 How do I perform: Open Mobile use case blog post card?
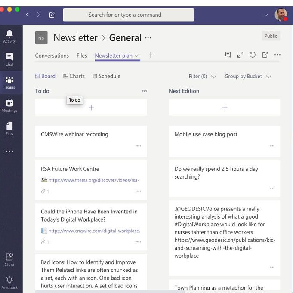[x=225, y=142]
